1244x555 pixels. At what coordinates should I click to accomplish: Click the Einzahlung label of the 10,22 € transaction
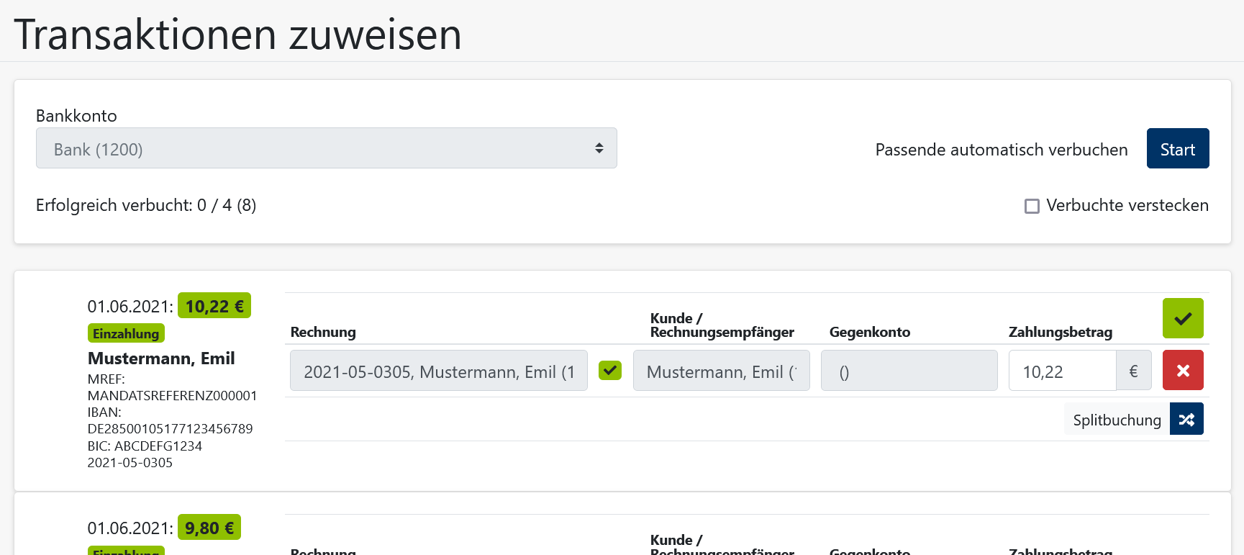click(x=126, y=333)
